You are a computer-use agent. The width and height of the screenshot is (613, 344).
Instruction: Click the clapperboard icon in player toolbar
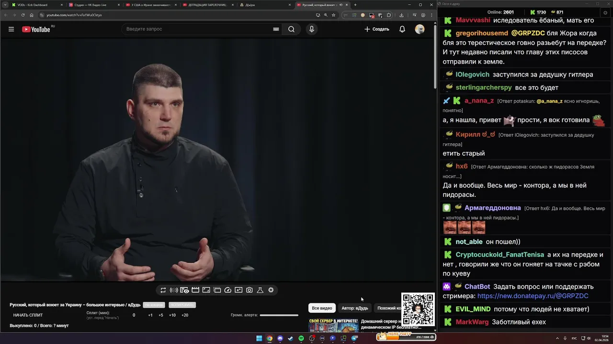coord(195,290)
